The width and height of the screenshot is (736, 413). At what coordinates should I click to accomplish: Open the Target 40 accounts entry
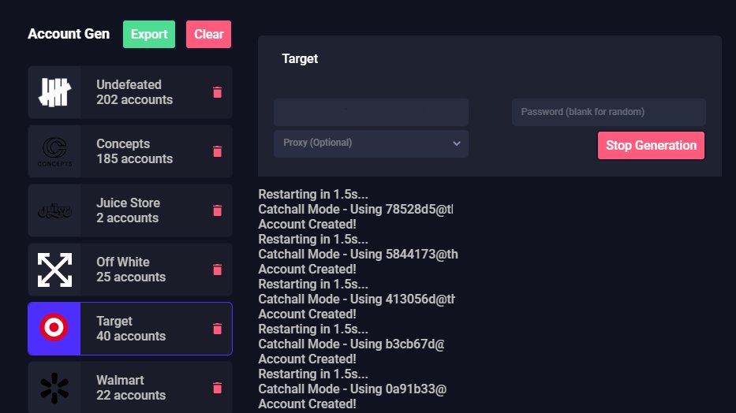tap(130, 329)
